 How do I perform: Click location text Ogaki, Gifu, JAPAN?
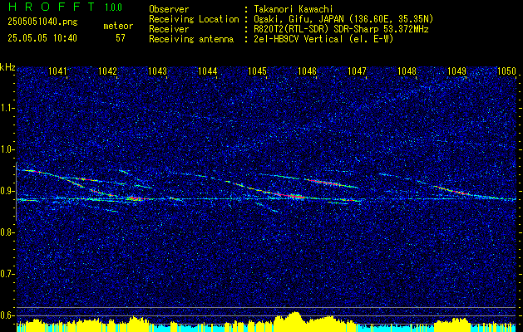coord(299,19)
